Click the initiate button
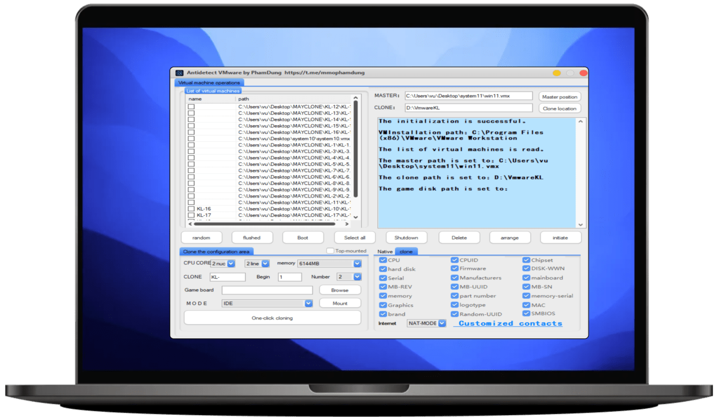Screen dimensions: 717x417 [560, 238]
